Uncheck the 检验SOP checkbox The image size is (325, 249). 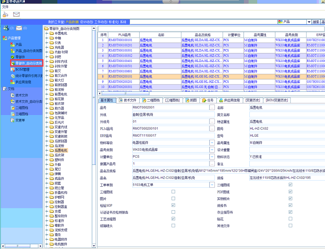[x=173, y=205]
